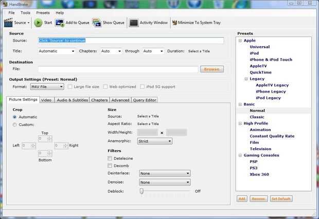The width and height of the screenshot is (319, 219).
Task: Open the Anamorphic Strict dropdown
Action: (x=155, y=141)
